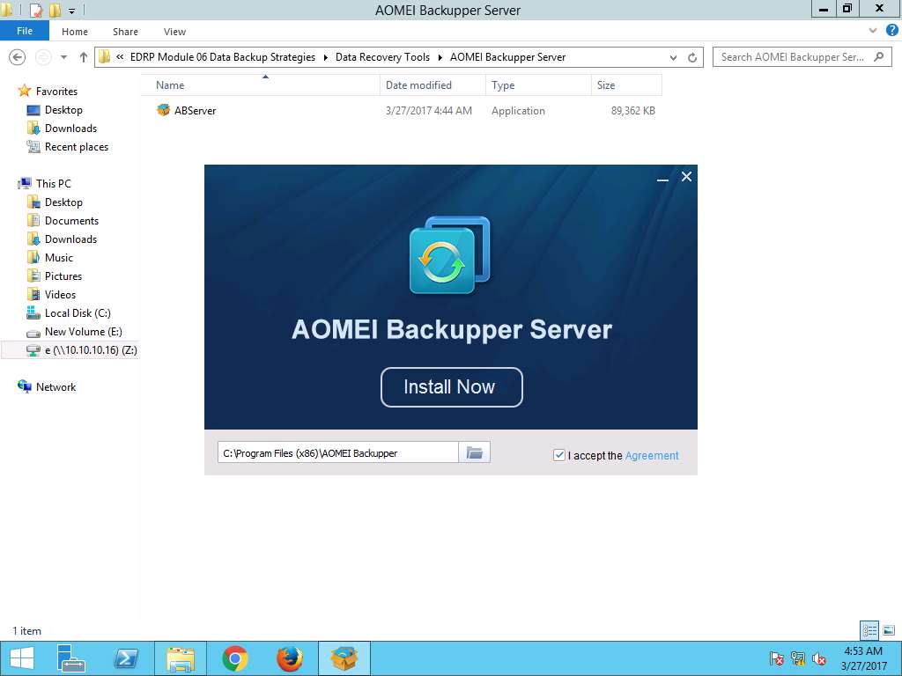Browse for install folder icon

tap(474, 452)
